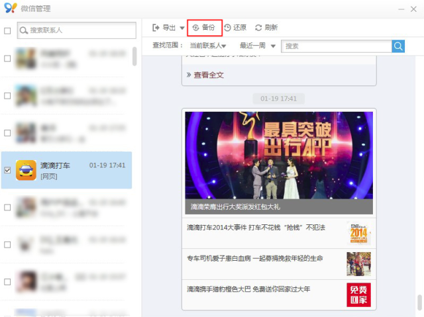
Task: Click the 滴滴打车 taxi avatar icon
Action: (26, 170)
